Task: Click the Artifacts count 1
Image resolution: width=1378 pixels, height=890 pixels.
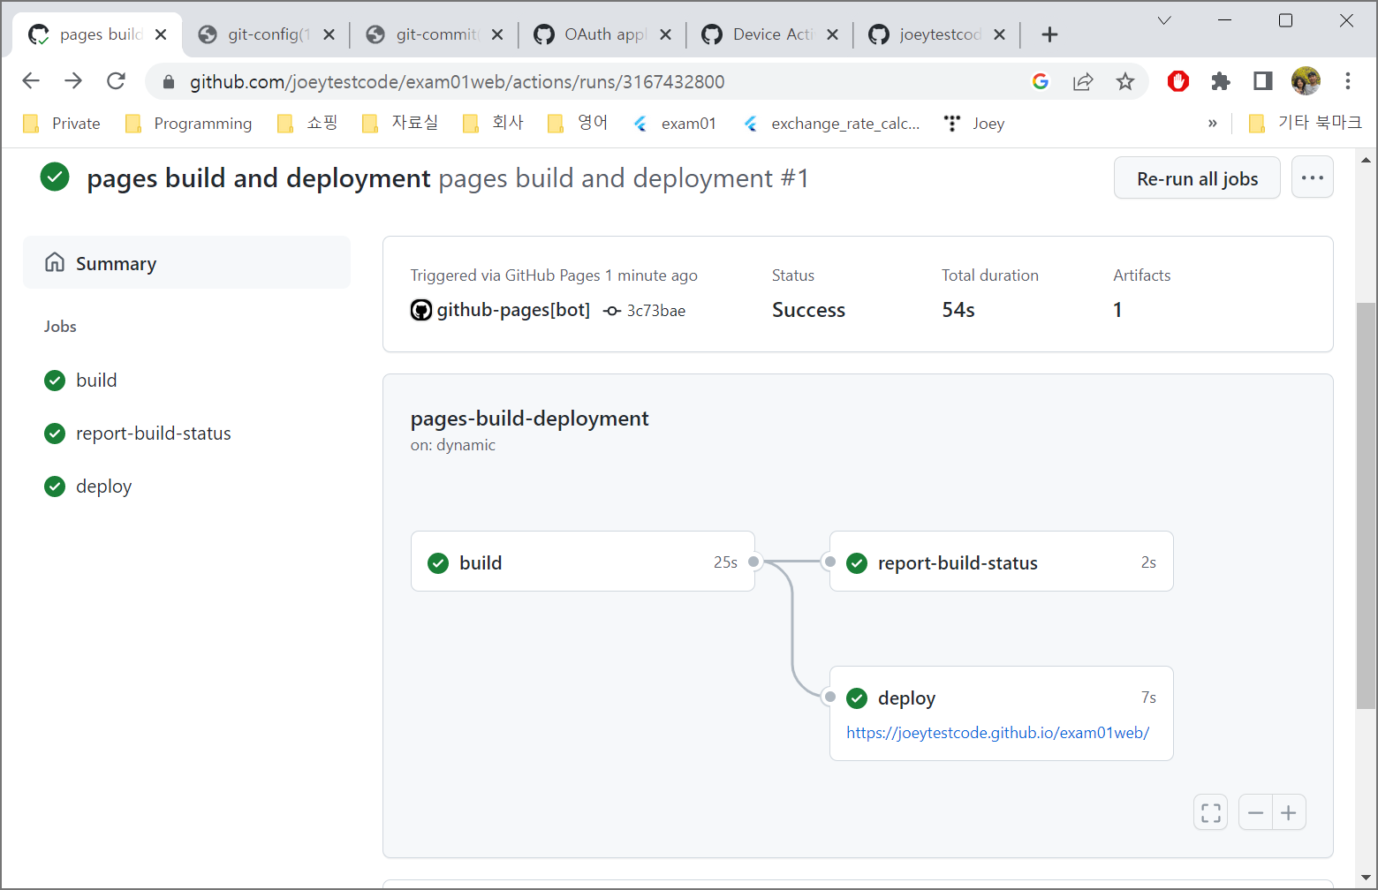Action: (x=1117, y=310)
